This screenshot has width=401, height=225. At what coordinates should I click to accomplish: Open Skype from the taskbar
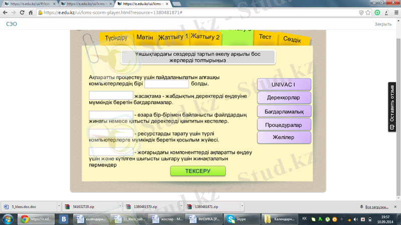click(236, 219)
